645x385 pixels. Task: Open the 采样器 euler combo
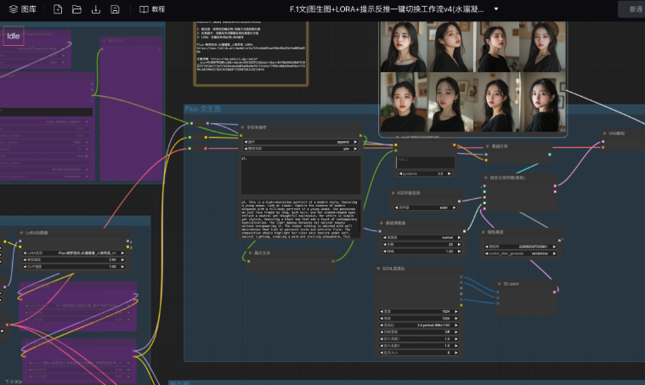tap(426, 207)
